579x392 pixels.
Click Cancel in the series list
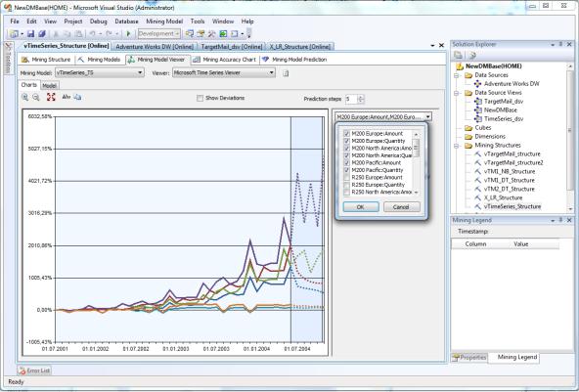tap(401, 207)
